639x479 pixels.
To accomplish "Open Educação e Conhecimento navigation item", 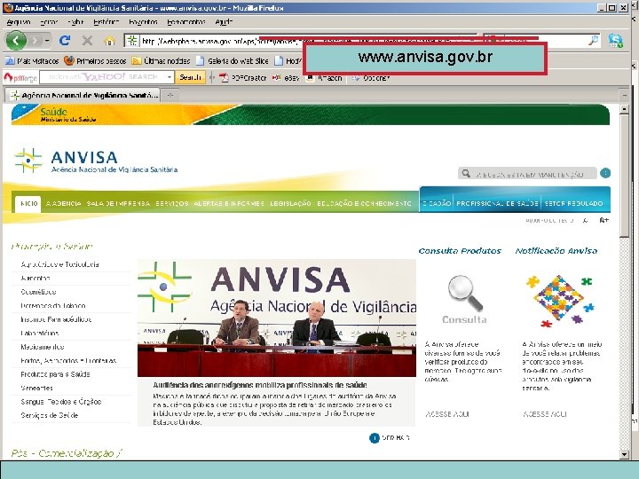I will coord(364,204).
